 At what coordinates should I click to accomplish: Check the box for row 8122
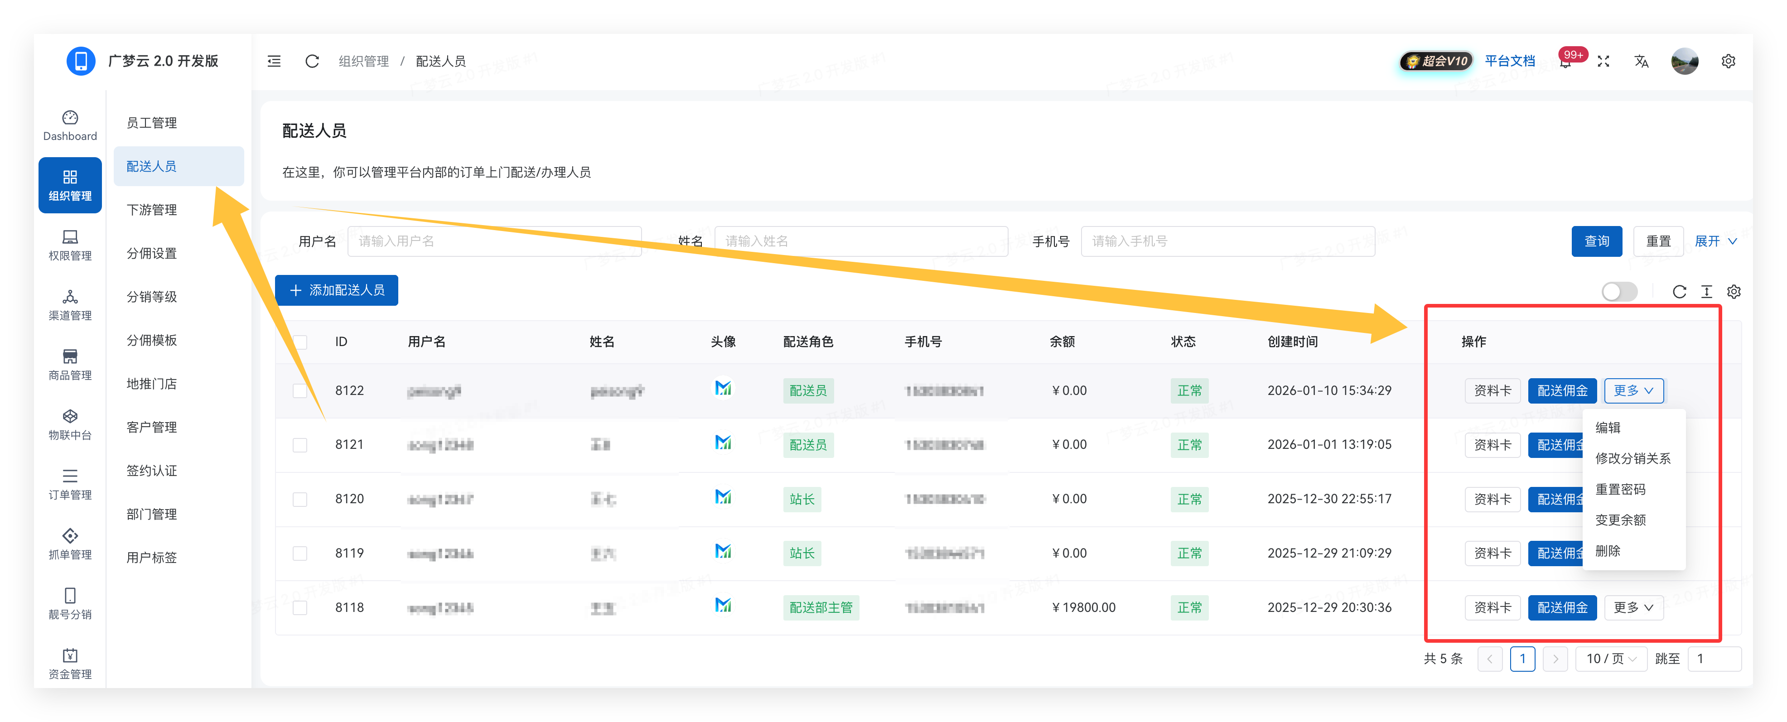[299, 390]
